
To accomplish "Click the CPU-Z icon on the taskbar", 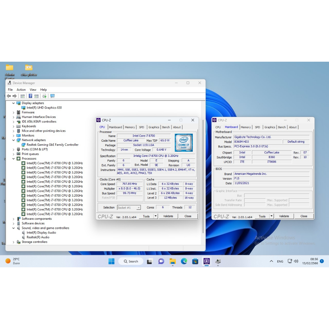I will (207, 261).
